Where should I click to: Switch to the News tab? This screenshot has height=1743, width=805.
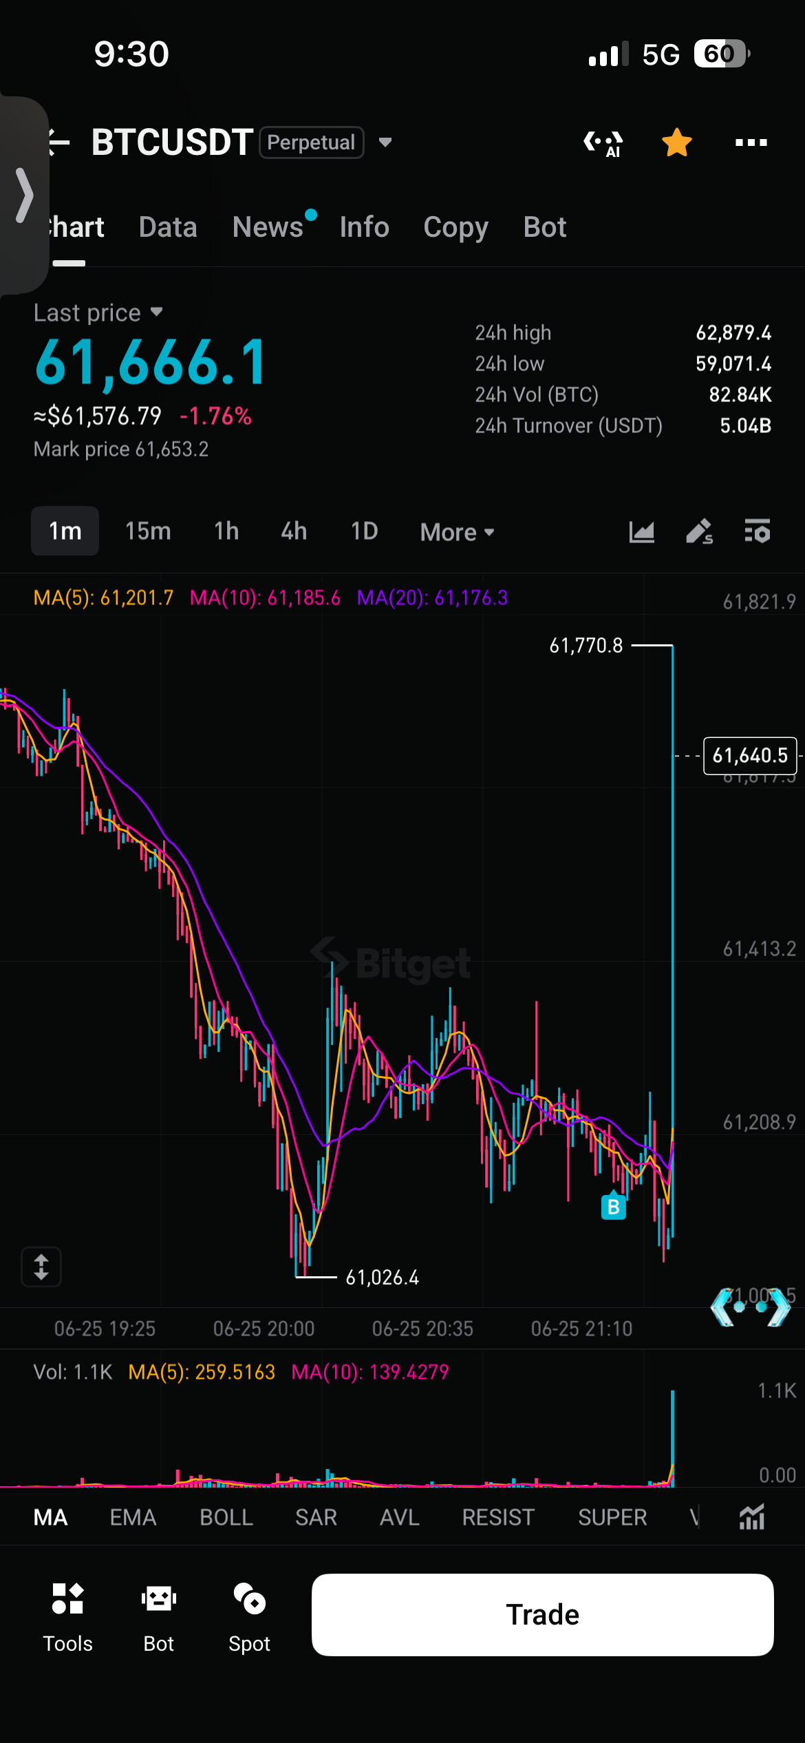coord(268,227)
